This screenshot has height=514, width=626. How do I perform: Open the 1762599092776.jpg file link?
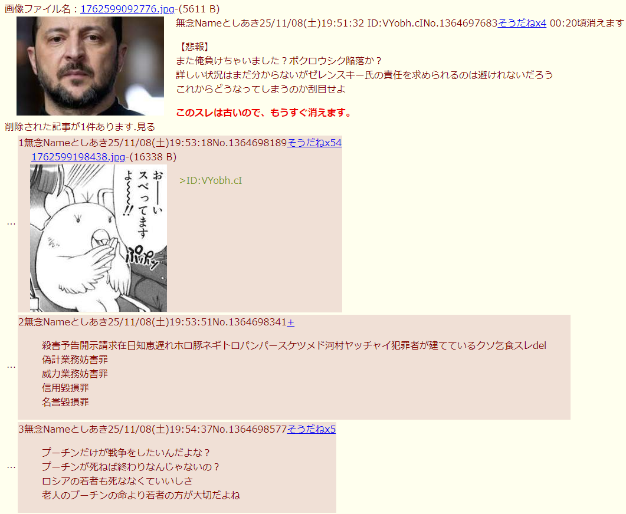pos(128,9)
